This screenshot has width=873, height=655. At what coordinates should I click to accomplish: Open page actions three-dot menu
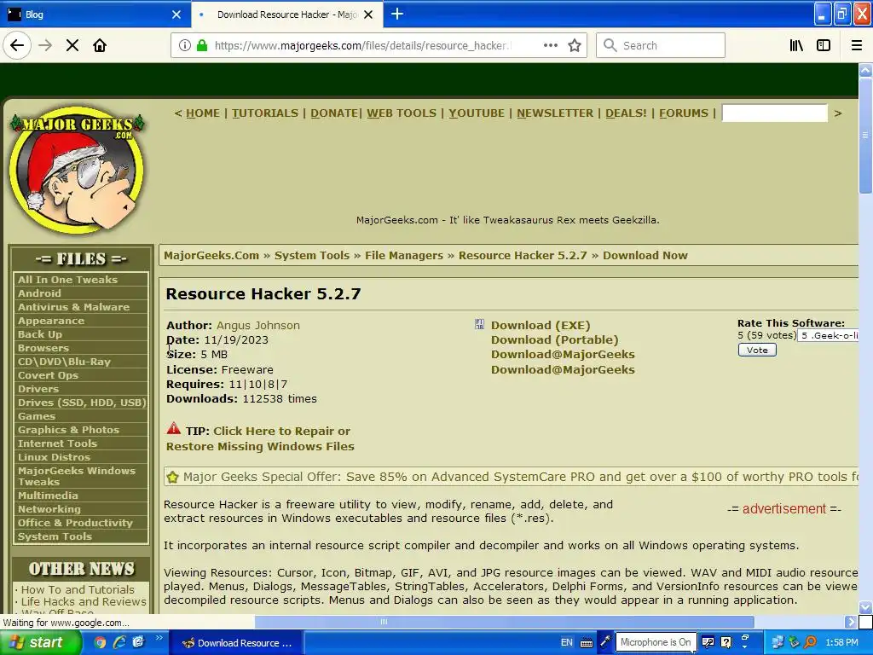[550, 45]
